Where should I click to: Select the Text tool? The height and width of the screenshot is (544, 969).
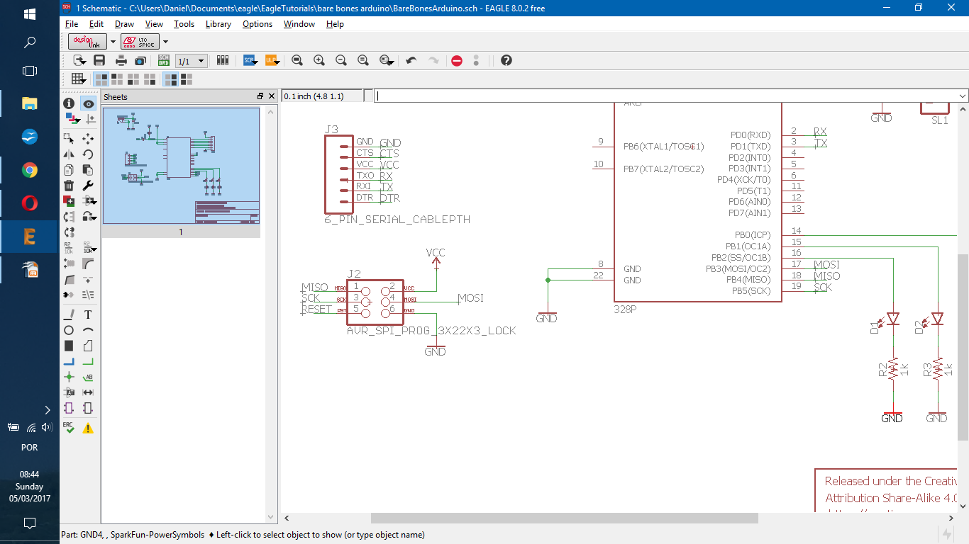(88, 314)
